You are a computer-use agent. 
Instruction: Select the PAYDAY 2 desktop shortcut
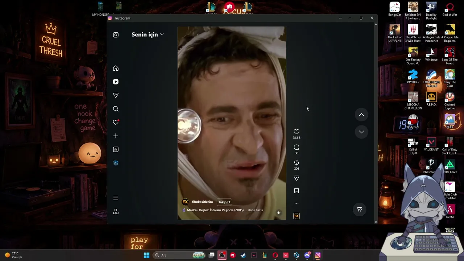pos(413,77)
